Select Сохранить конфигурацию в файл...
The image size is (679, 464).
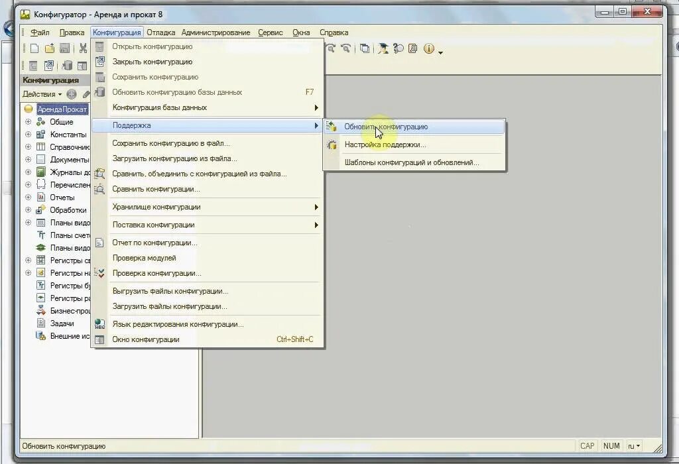point(208,143)
